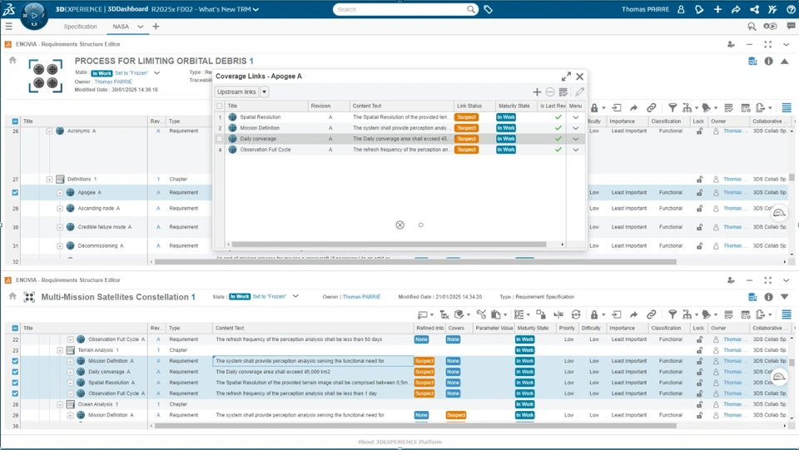The image size is (799, 450).
Task: Check the Daily converage row checkbox in dialog
Action: [x=220, y=138]
